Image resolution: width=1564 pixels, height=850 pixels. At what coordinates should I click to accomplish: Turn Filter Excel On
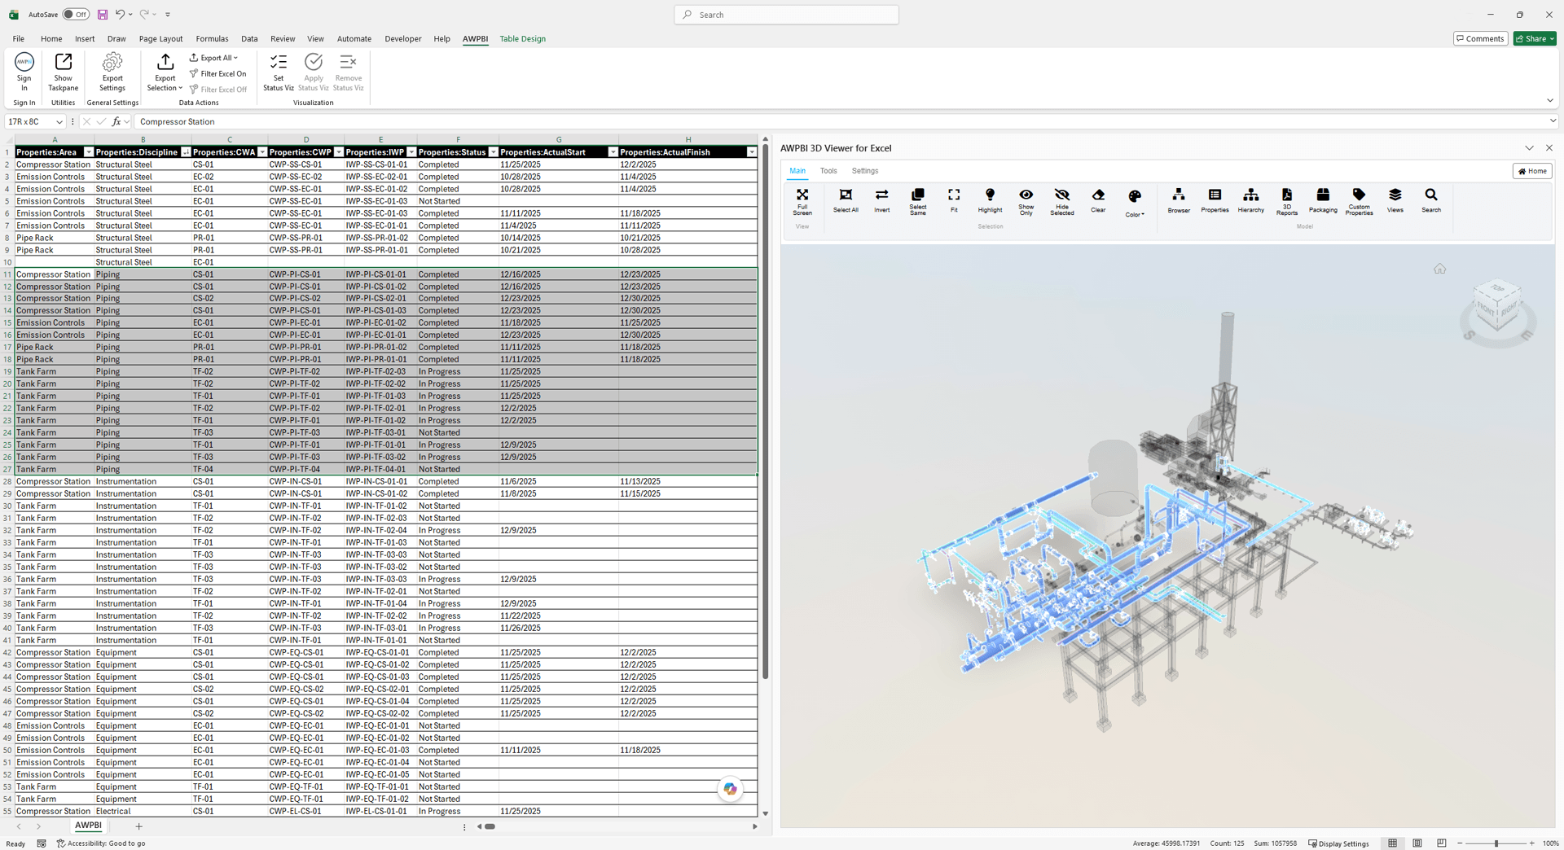(x=217, y=73)
